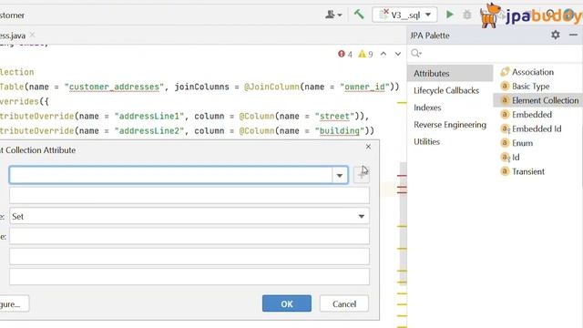Open the Attributes palette section

(x=450, y=73)
